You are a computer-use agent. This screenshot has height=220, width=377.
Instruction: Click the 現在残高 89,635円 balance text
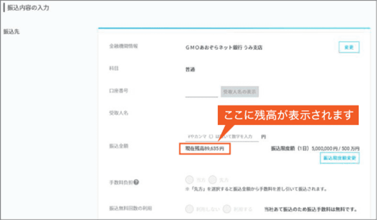click(x=205, y=149)
